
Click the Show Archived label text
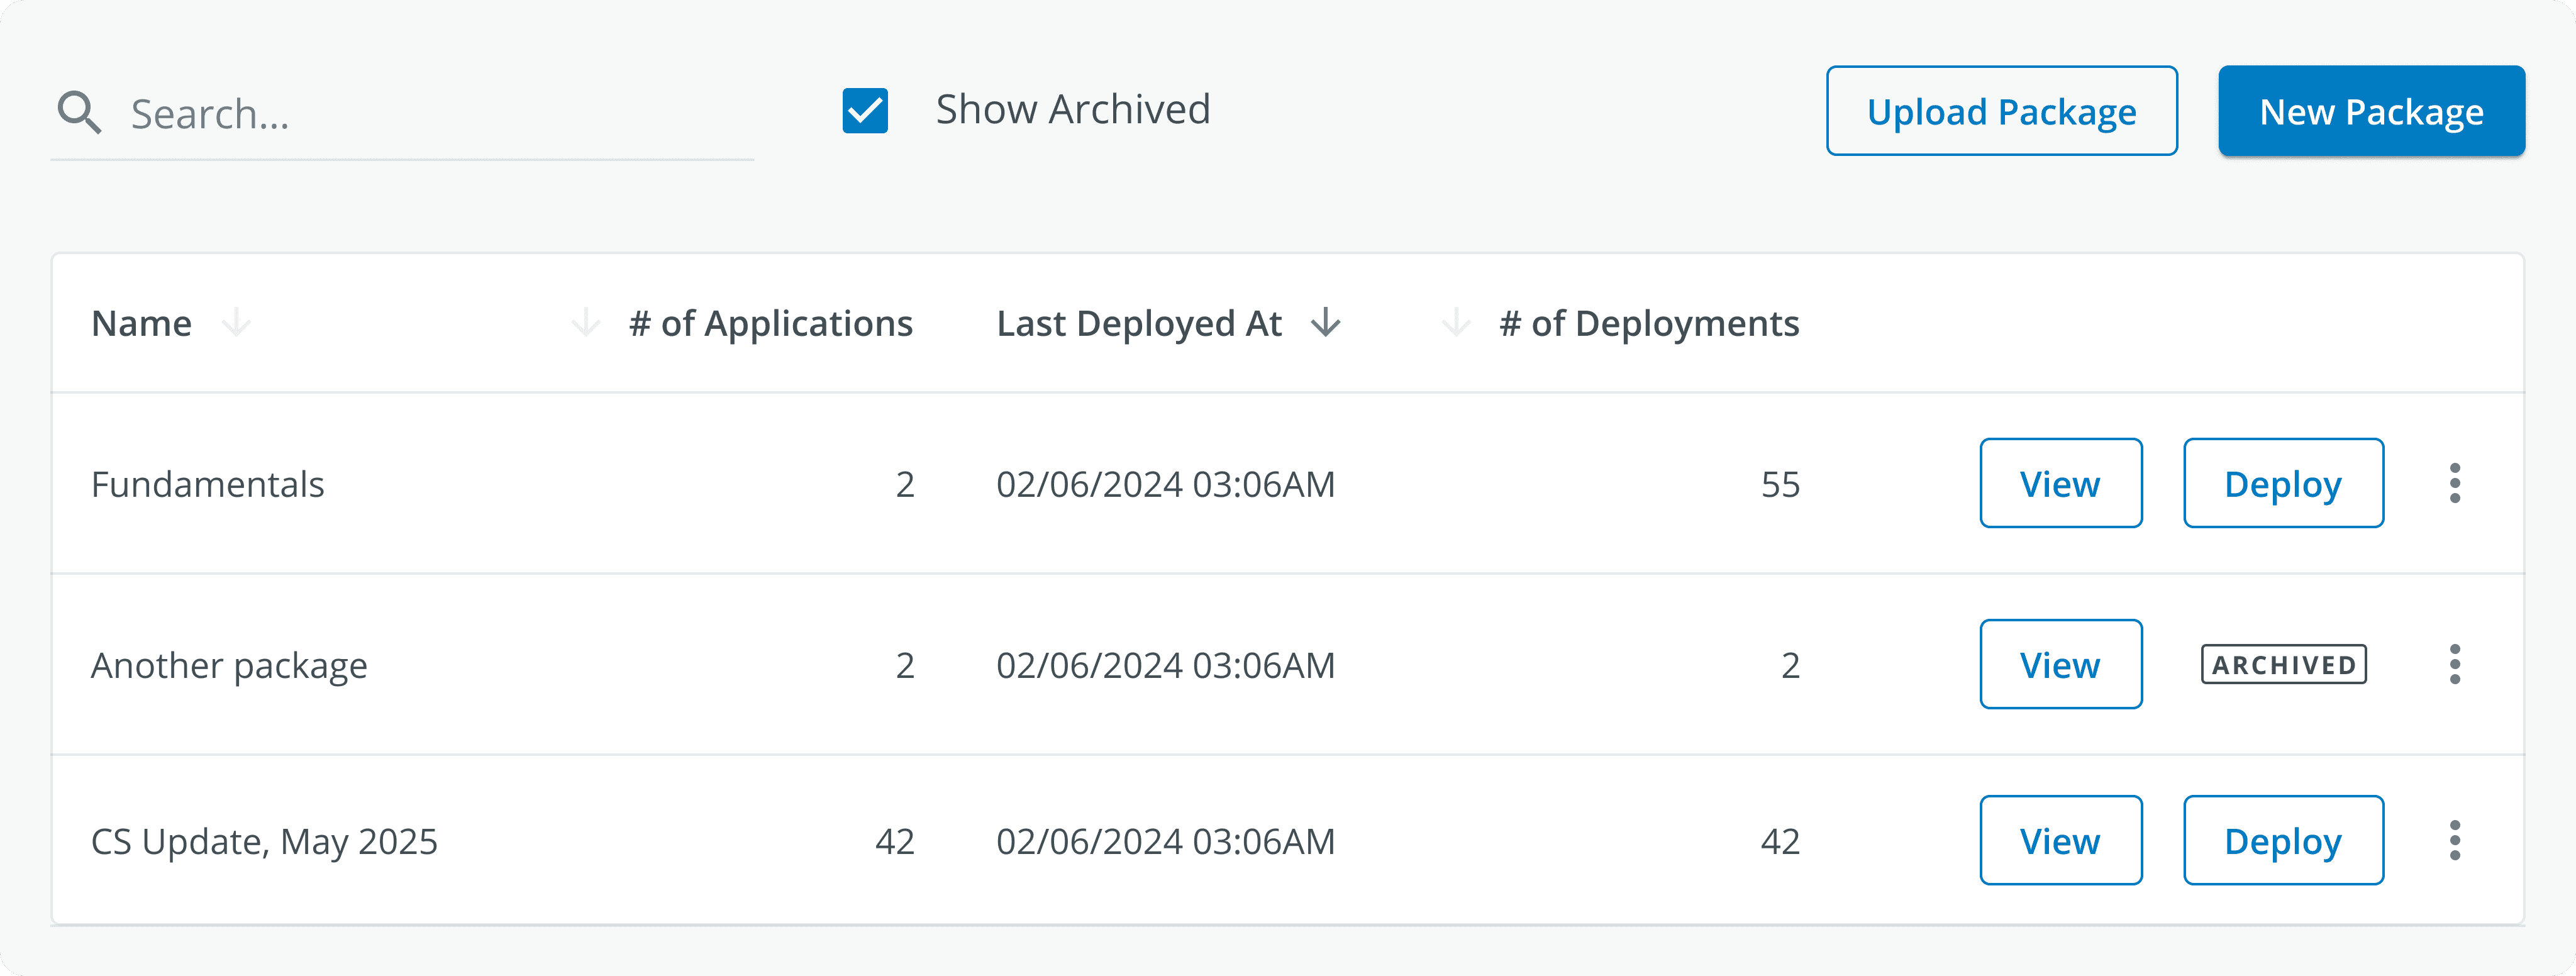pyautogui.click(x=1073, y=109)
